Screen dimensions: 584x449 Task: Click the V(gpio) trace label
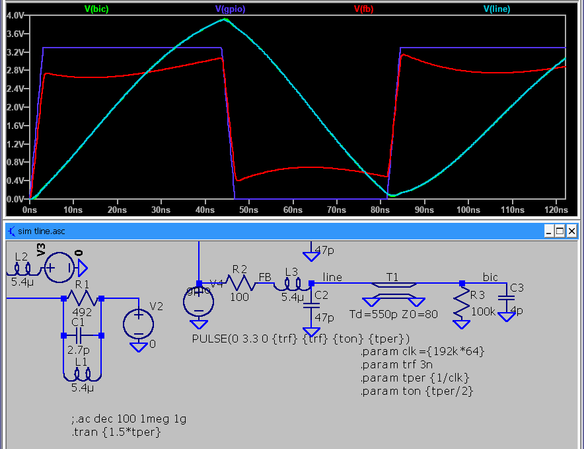coord(230,9)
